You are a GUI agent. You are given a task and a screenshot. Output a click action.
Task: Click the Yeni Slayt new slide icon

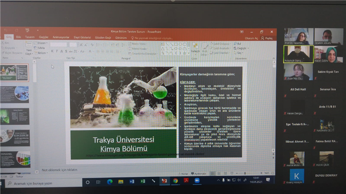(x=28, y=45)
